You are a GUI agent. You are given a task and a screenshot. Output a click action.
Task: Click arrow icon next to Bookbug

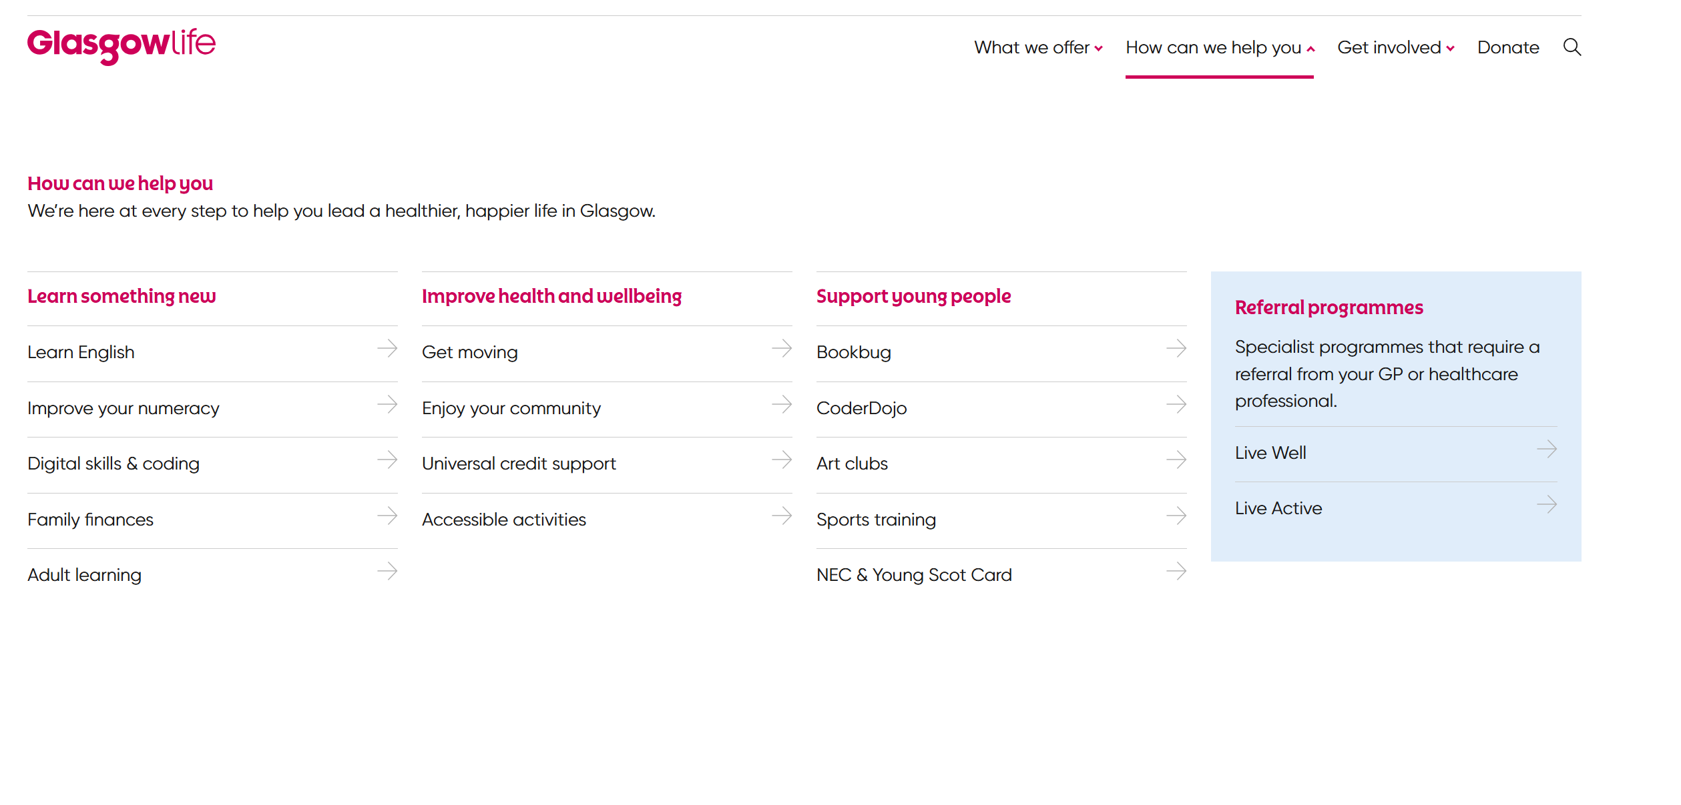tap(1176, 348)
